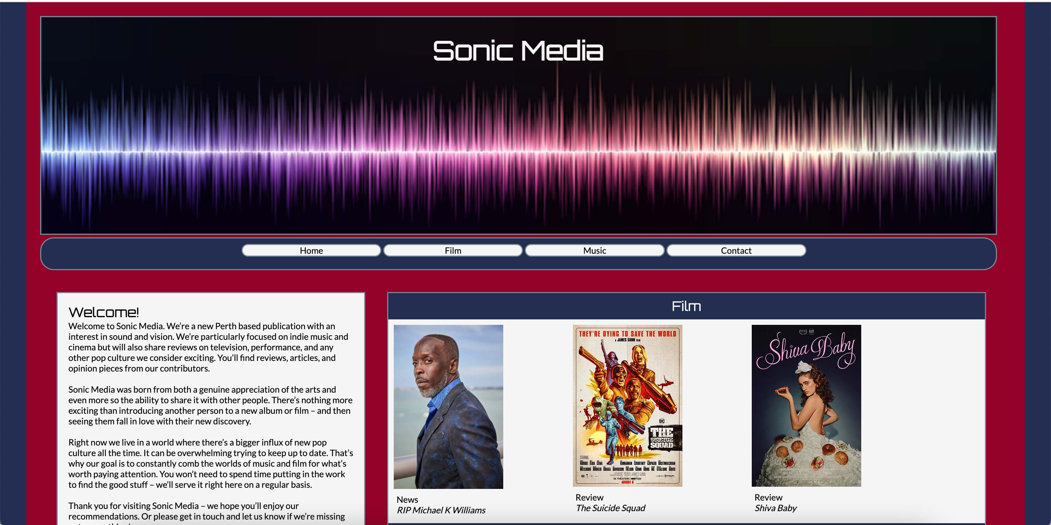Open The Suicide Squad poster thumbnail
1051x525 pixels.
627,405
